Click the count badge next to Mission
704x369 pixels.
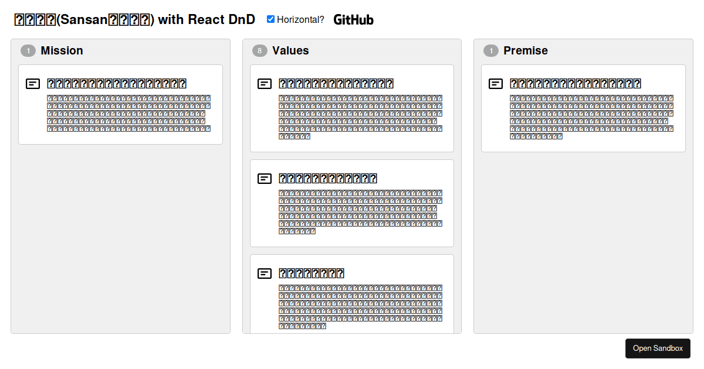pyautogui.click(x=28, y=50)
